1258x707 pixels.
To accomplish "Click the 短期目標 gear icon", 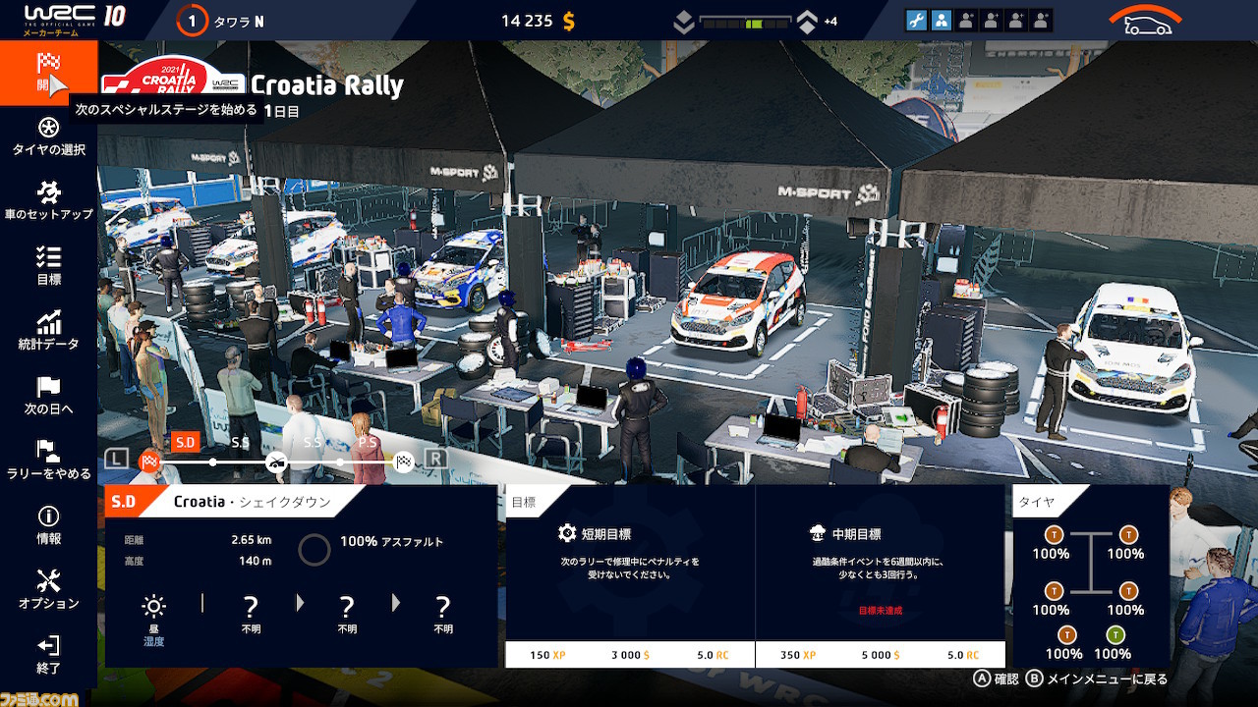I will pos(567,533).
